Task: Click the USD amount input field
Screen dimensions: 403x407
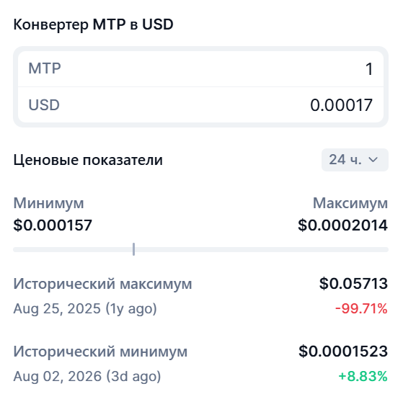Action: coord(200,105)
